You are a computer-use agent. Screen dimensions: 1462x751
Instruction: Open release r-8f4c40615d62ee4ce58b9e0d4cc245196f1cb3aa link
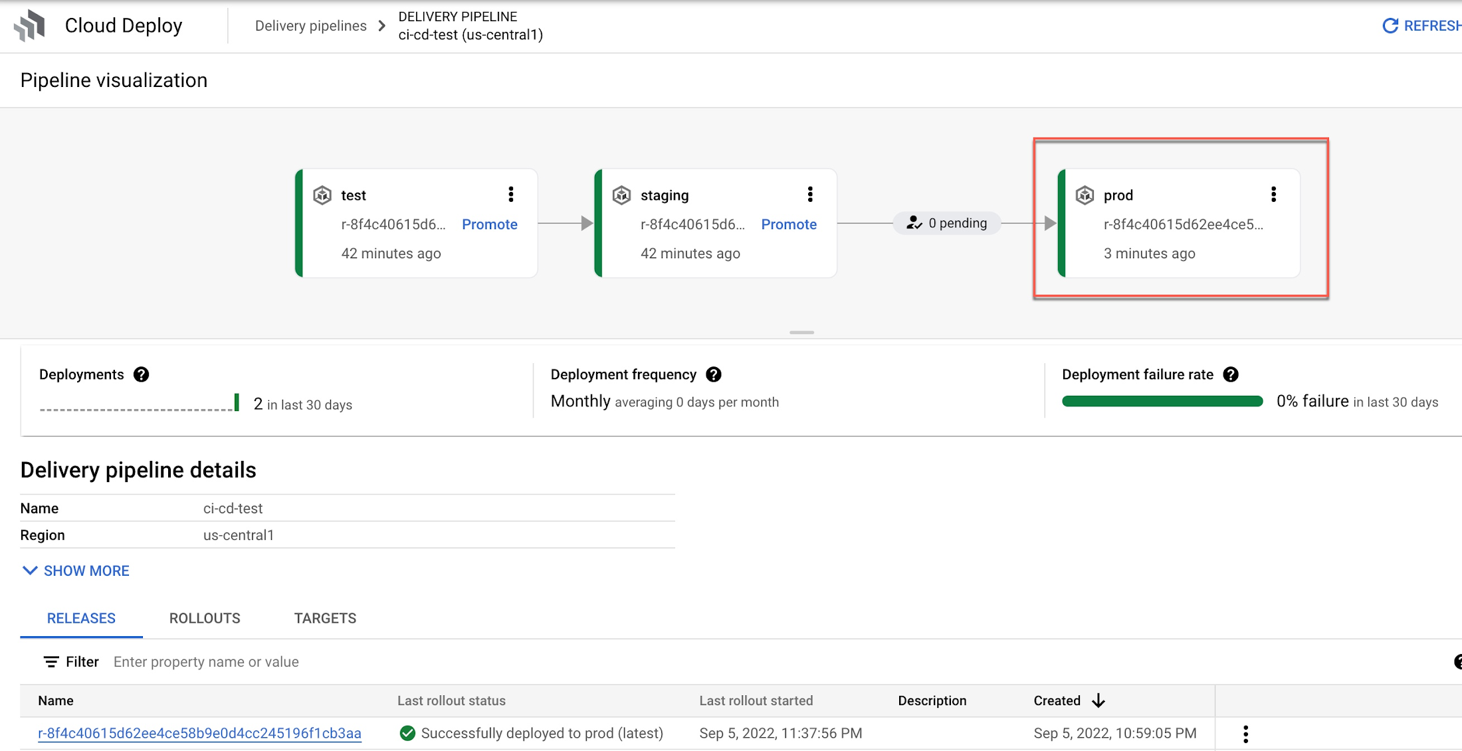(x=199, y=733)
